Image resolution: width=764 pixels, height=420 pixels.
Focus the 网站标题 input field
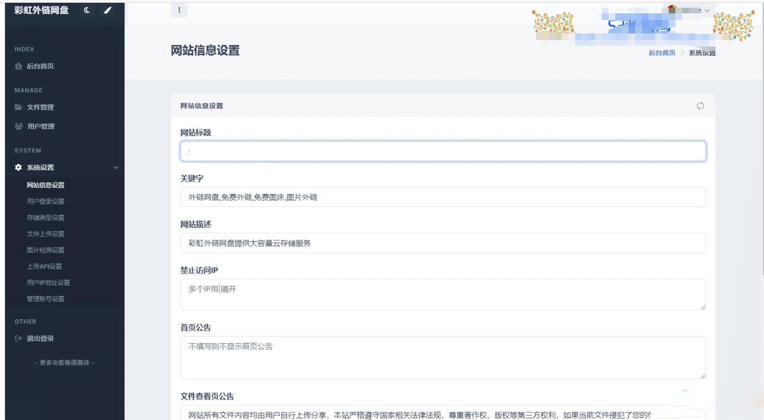click(x=443, y=151)
